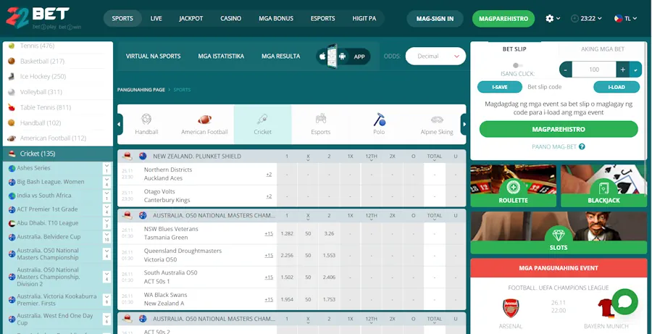Open the mobile APP download
Viewport: 652px width, 334px height.
click(343, 57)
